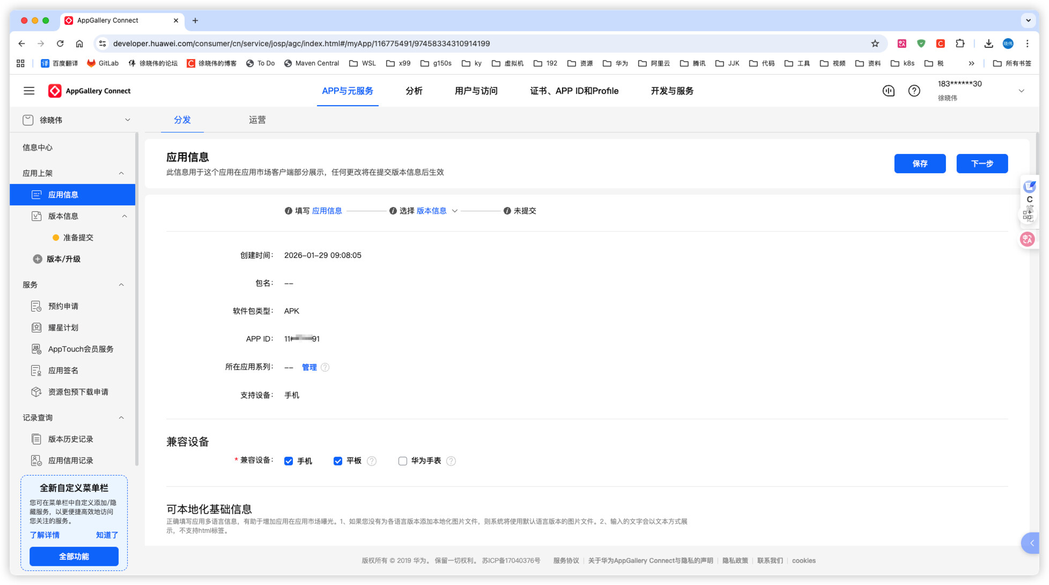Open the 版本信息 step dropdown arrow
The height and width of the screenshot is (585, 1049).
455,211
